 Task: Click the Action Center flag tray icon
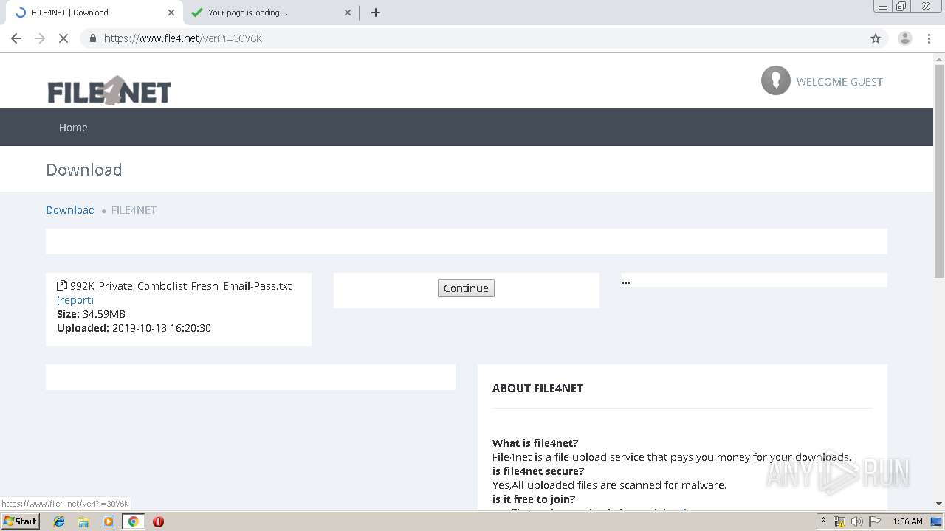click(875, 521)
